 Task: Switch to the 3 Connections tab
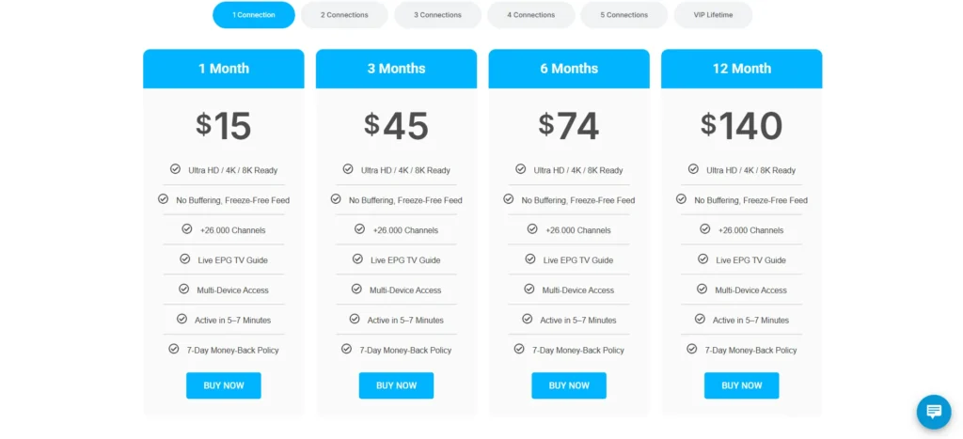[x=437, y=15]
